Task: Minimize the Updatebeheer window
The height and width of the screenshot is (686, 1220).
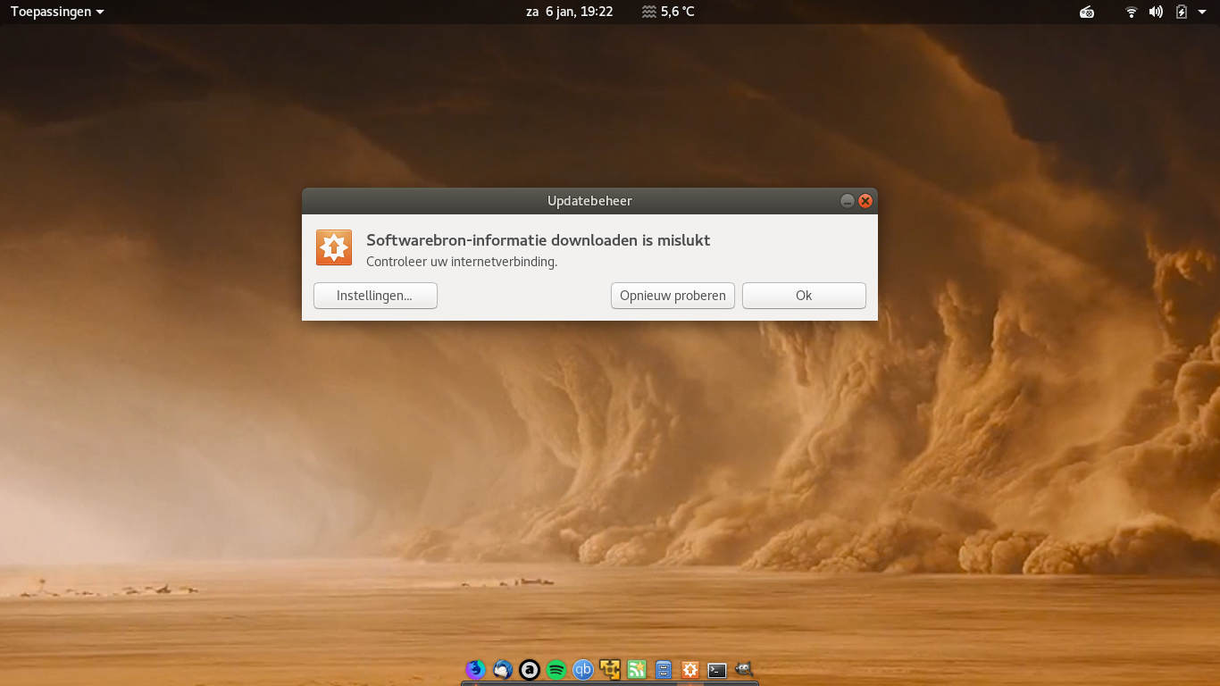Action: point(848,201)
